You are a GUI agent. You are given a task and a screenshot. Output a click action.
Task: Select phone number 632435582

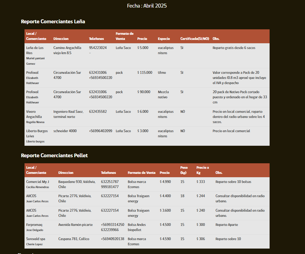coord(98,112)
